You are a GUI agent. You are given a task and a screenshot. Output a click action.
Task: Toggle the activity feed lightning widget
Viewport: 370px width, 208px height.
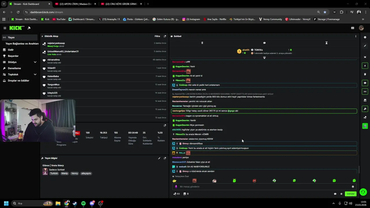click(365, 66)
